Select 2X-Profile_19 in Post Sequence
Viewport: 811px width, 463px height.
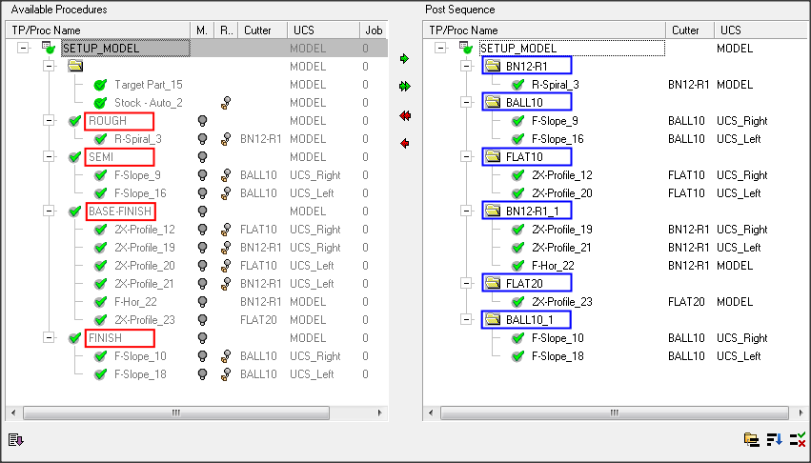[561, 230]
